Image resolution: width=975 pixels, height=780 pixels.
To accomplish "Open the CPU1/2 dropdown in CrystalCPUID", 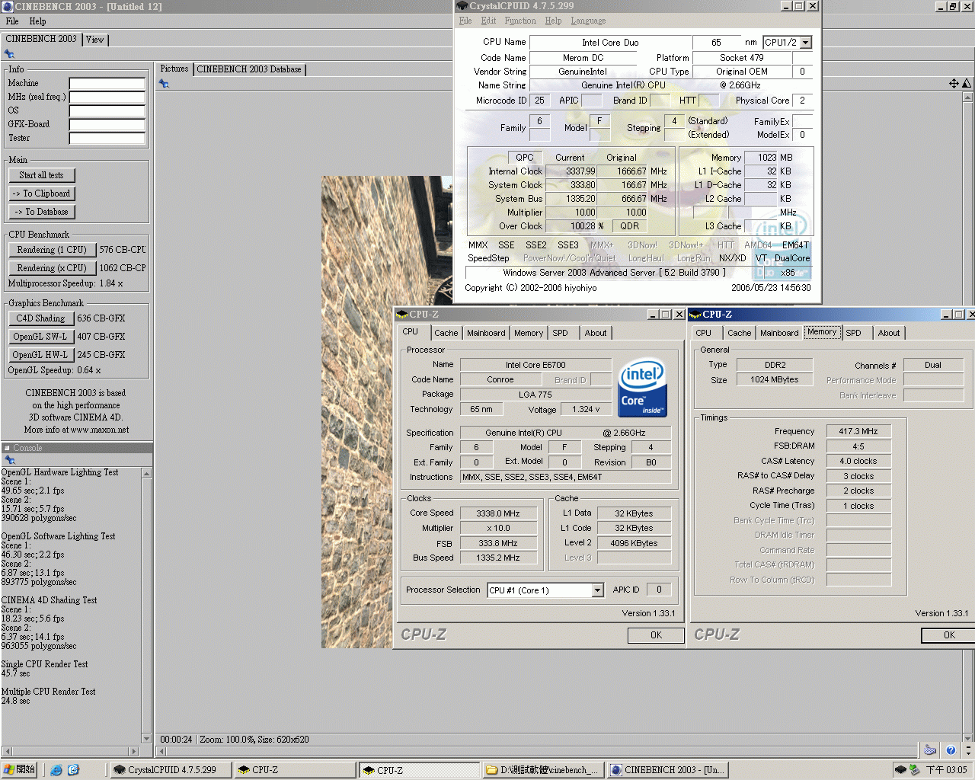I will (806, 43).
